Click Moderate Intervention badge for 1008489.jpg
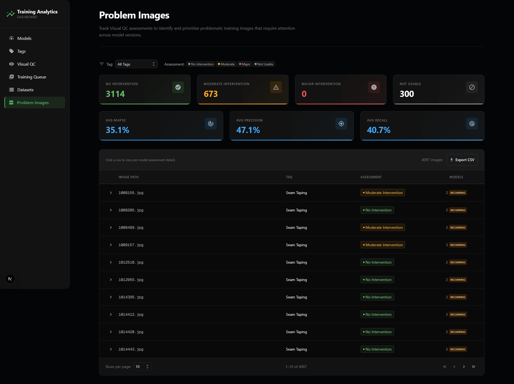This screenshot has height=384, width=514. click(383, 227)
